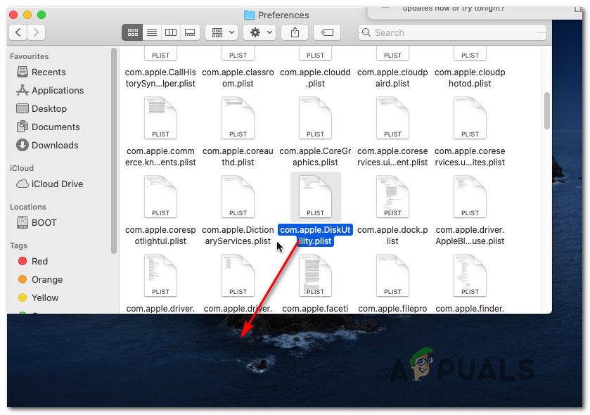Viewport: 590px width, 415px height.
Task: Switch to column view in toolbar
Action: pos(171,32)
